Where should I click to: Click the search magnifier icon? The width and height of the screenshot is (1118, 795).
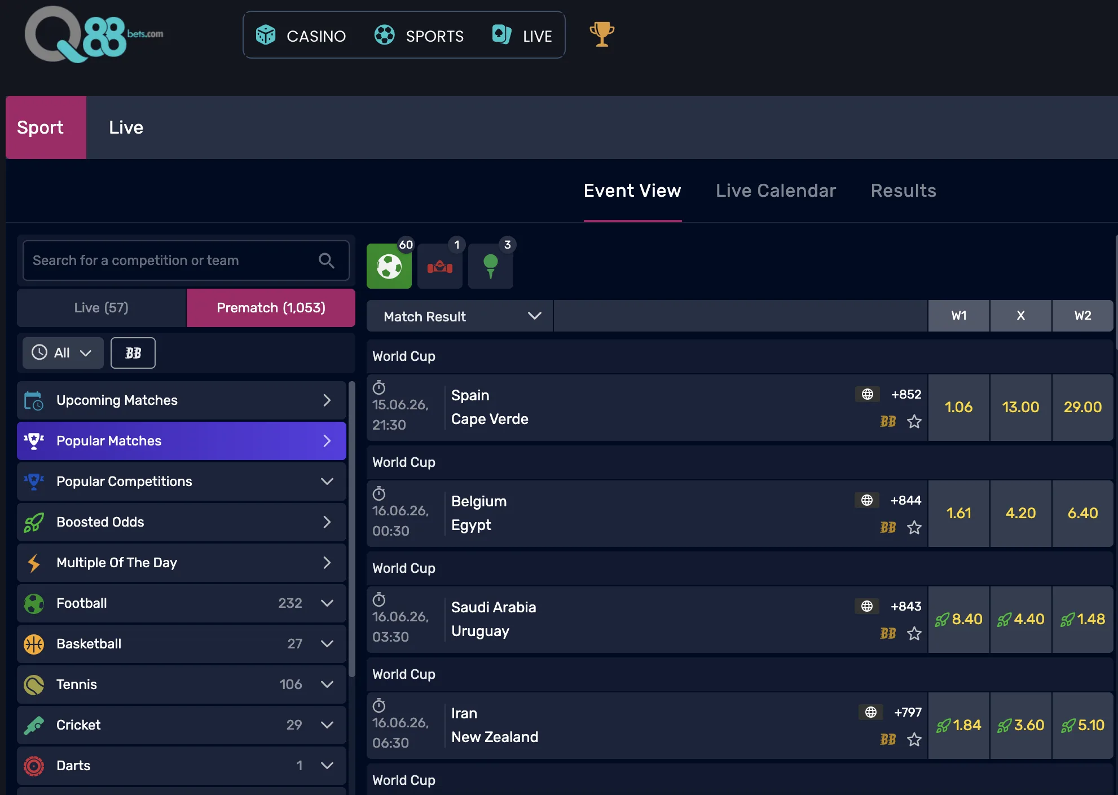327,260
